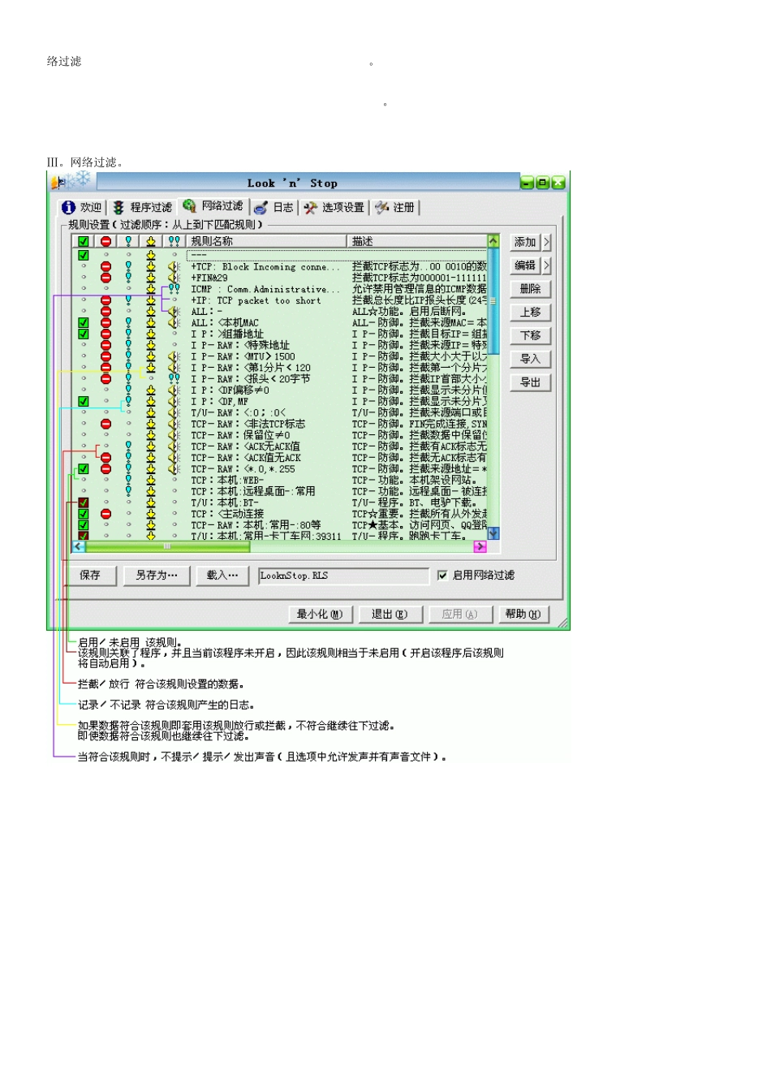Click the 最小化(M) button
This screenshot has width=771, height=1091.
click(x=321, y=614)
